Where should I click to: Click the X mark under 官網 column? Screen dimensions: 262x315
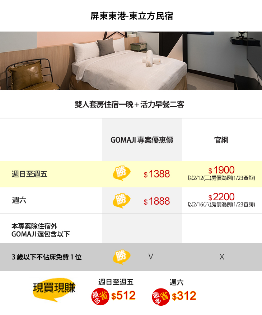click(x=222, y=257)
